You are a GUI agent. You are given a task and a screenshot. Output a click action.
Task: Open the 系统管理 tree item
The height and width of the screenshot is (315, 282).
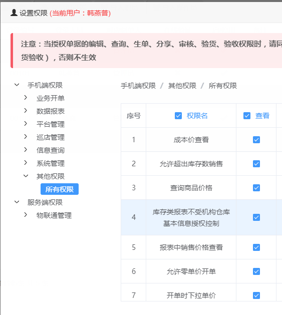[x=51, y=163]
